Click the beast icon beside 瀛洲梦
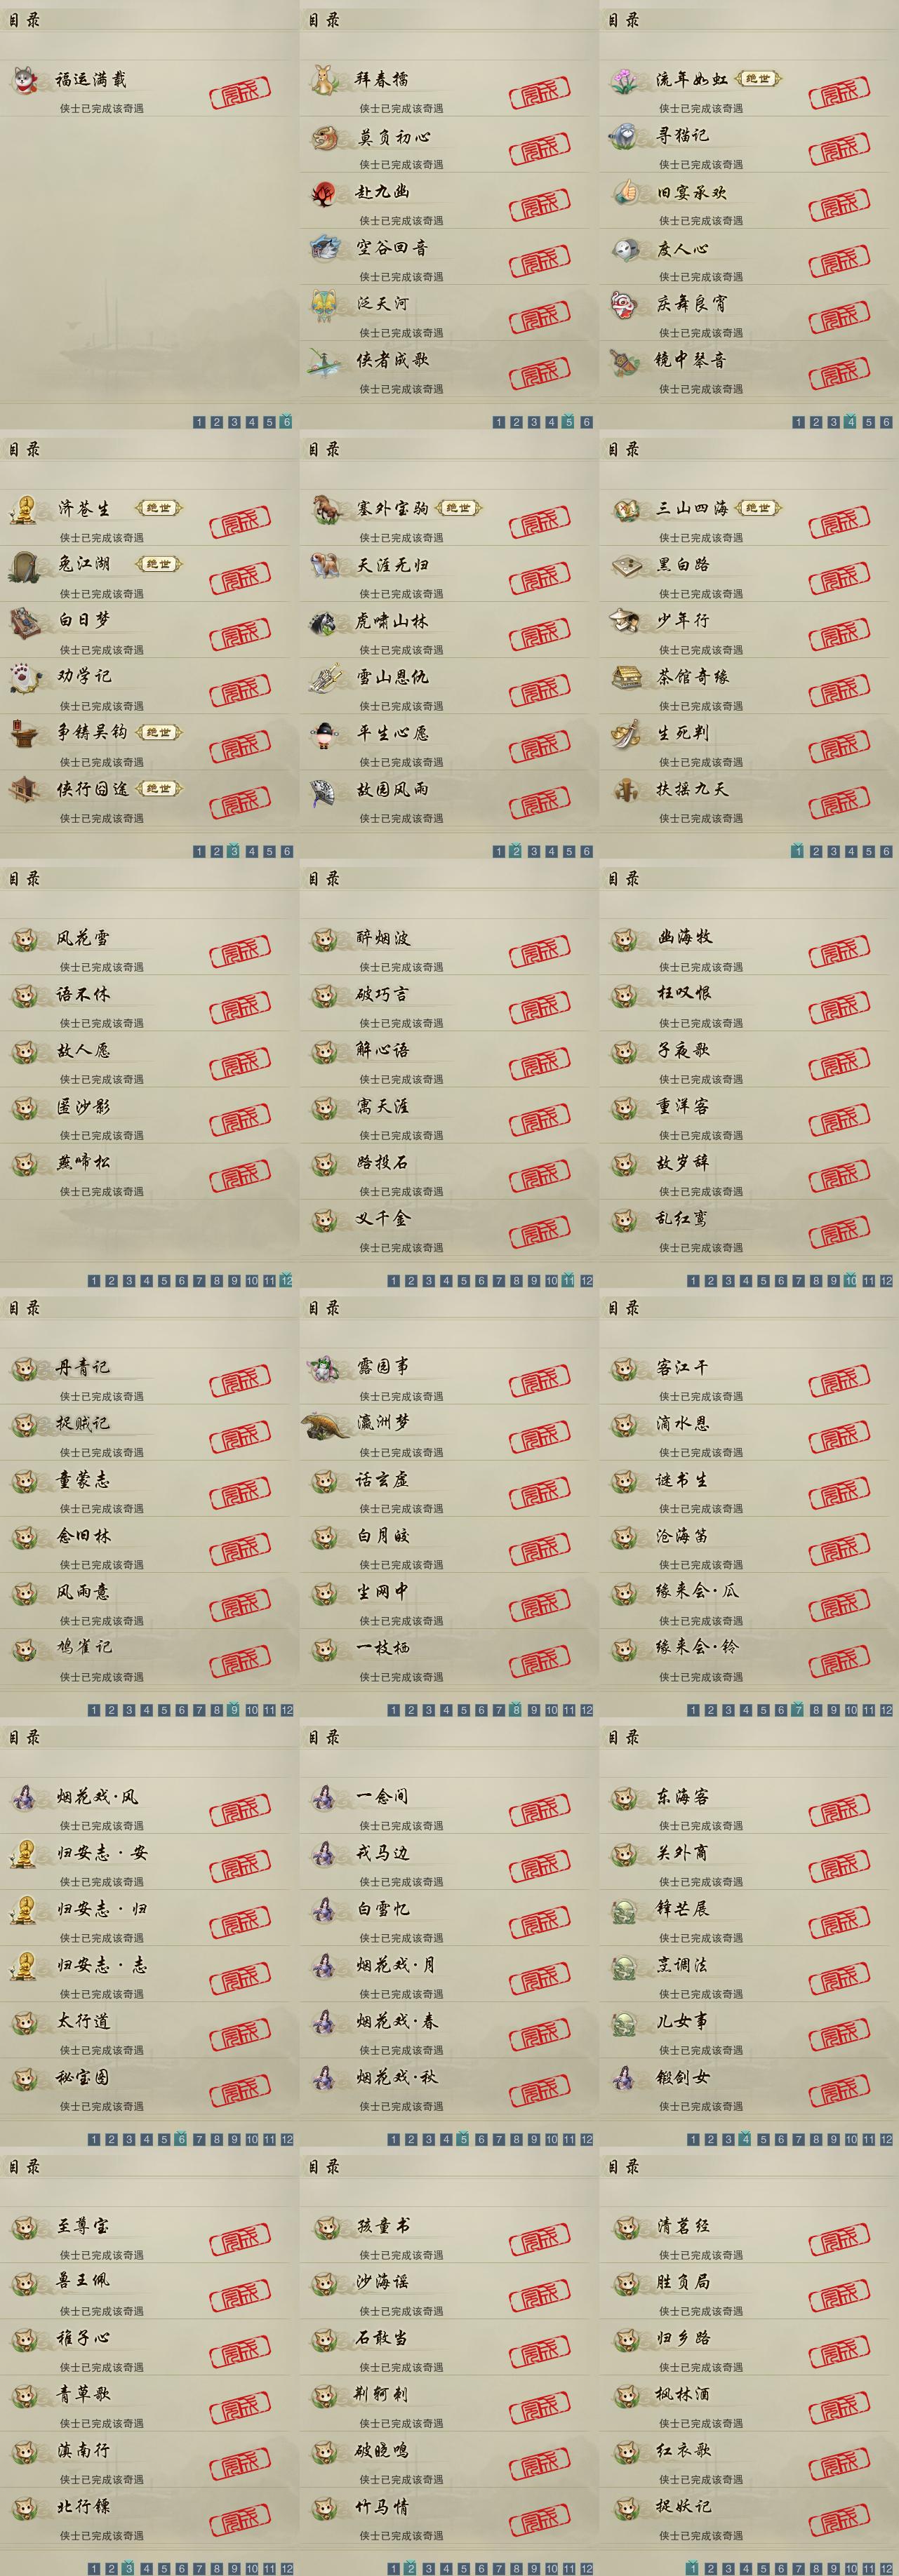Image resolution: width=899 pixels, height=2576 pixels. 326,1424
